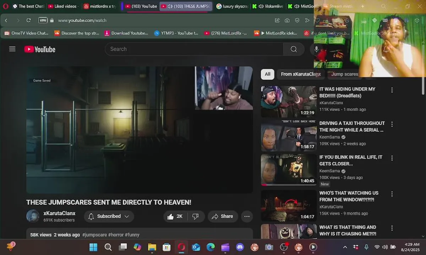This screenshot has height=255, width=426.
Task: Select the 'From xKarutaClanx' filter chip
Action: (x=301, y=74)
